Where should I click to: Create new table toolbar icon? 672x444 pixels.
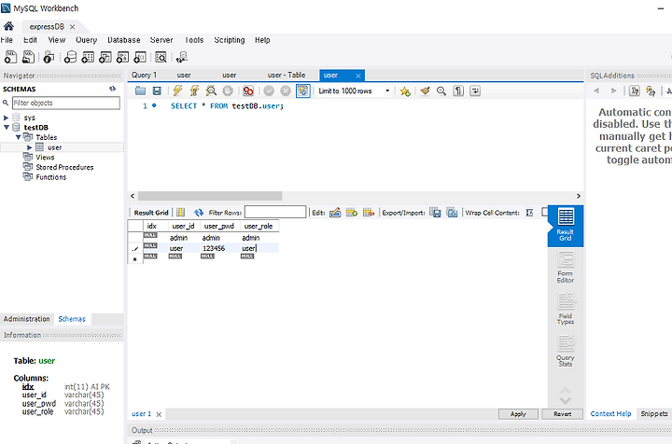[88, 57]
